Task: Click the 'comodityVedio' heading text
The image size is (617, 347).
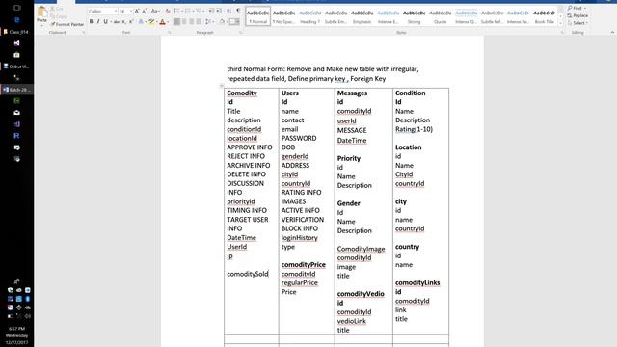Action: [361, 293]
